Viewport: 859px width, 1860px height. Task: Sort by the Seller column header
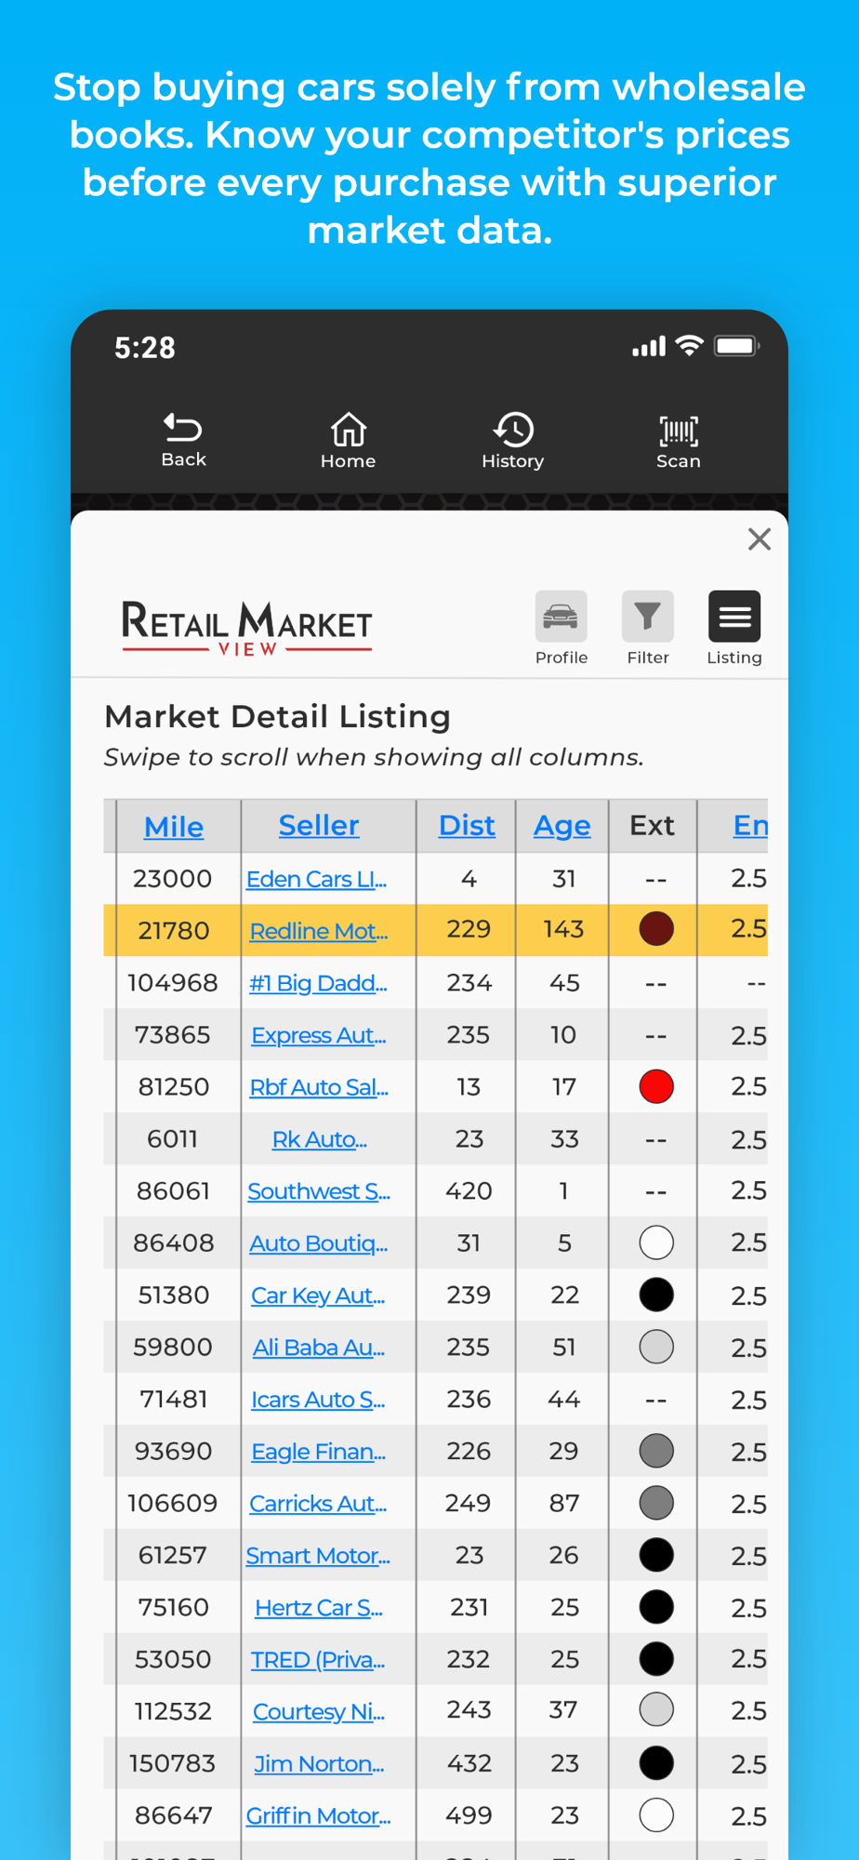319,825
